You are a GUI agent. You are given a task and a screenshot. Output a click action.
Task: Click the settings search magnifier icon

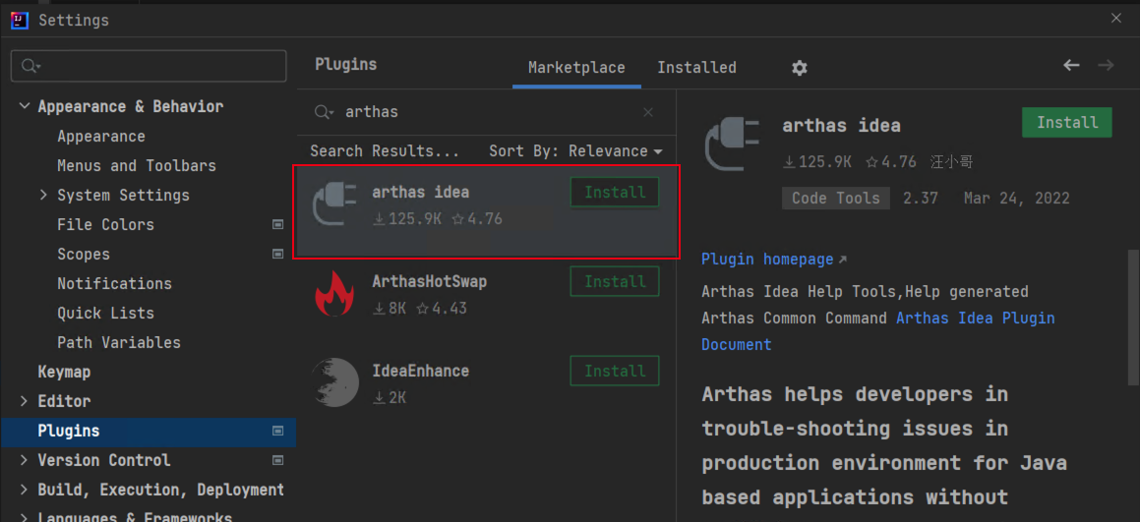[30, 66]
